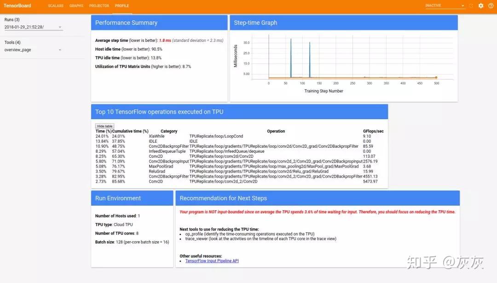The width and height of the screenshot is (497, 283).
Task: Click the GFlops/sec column header
Action: pyautogui.click(x=373, y=131)
